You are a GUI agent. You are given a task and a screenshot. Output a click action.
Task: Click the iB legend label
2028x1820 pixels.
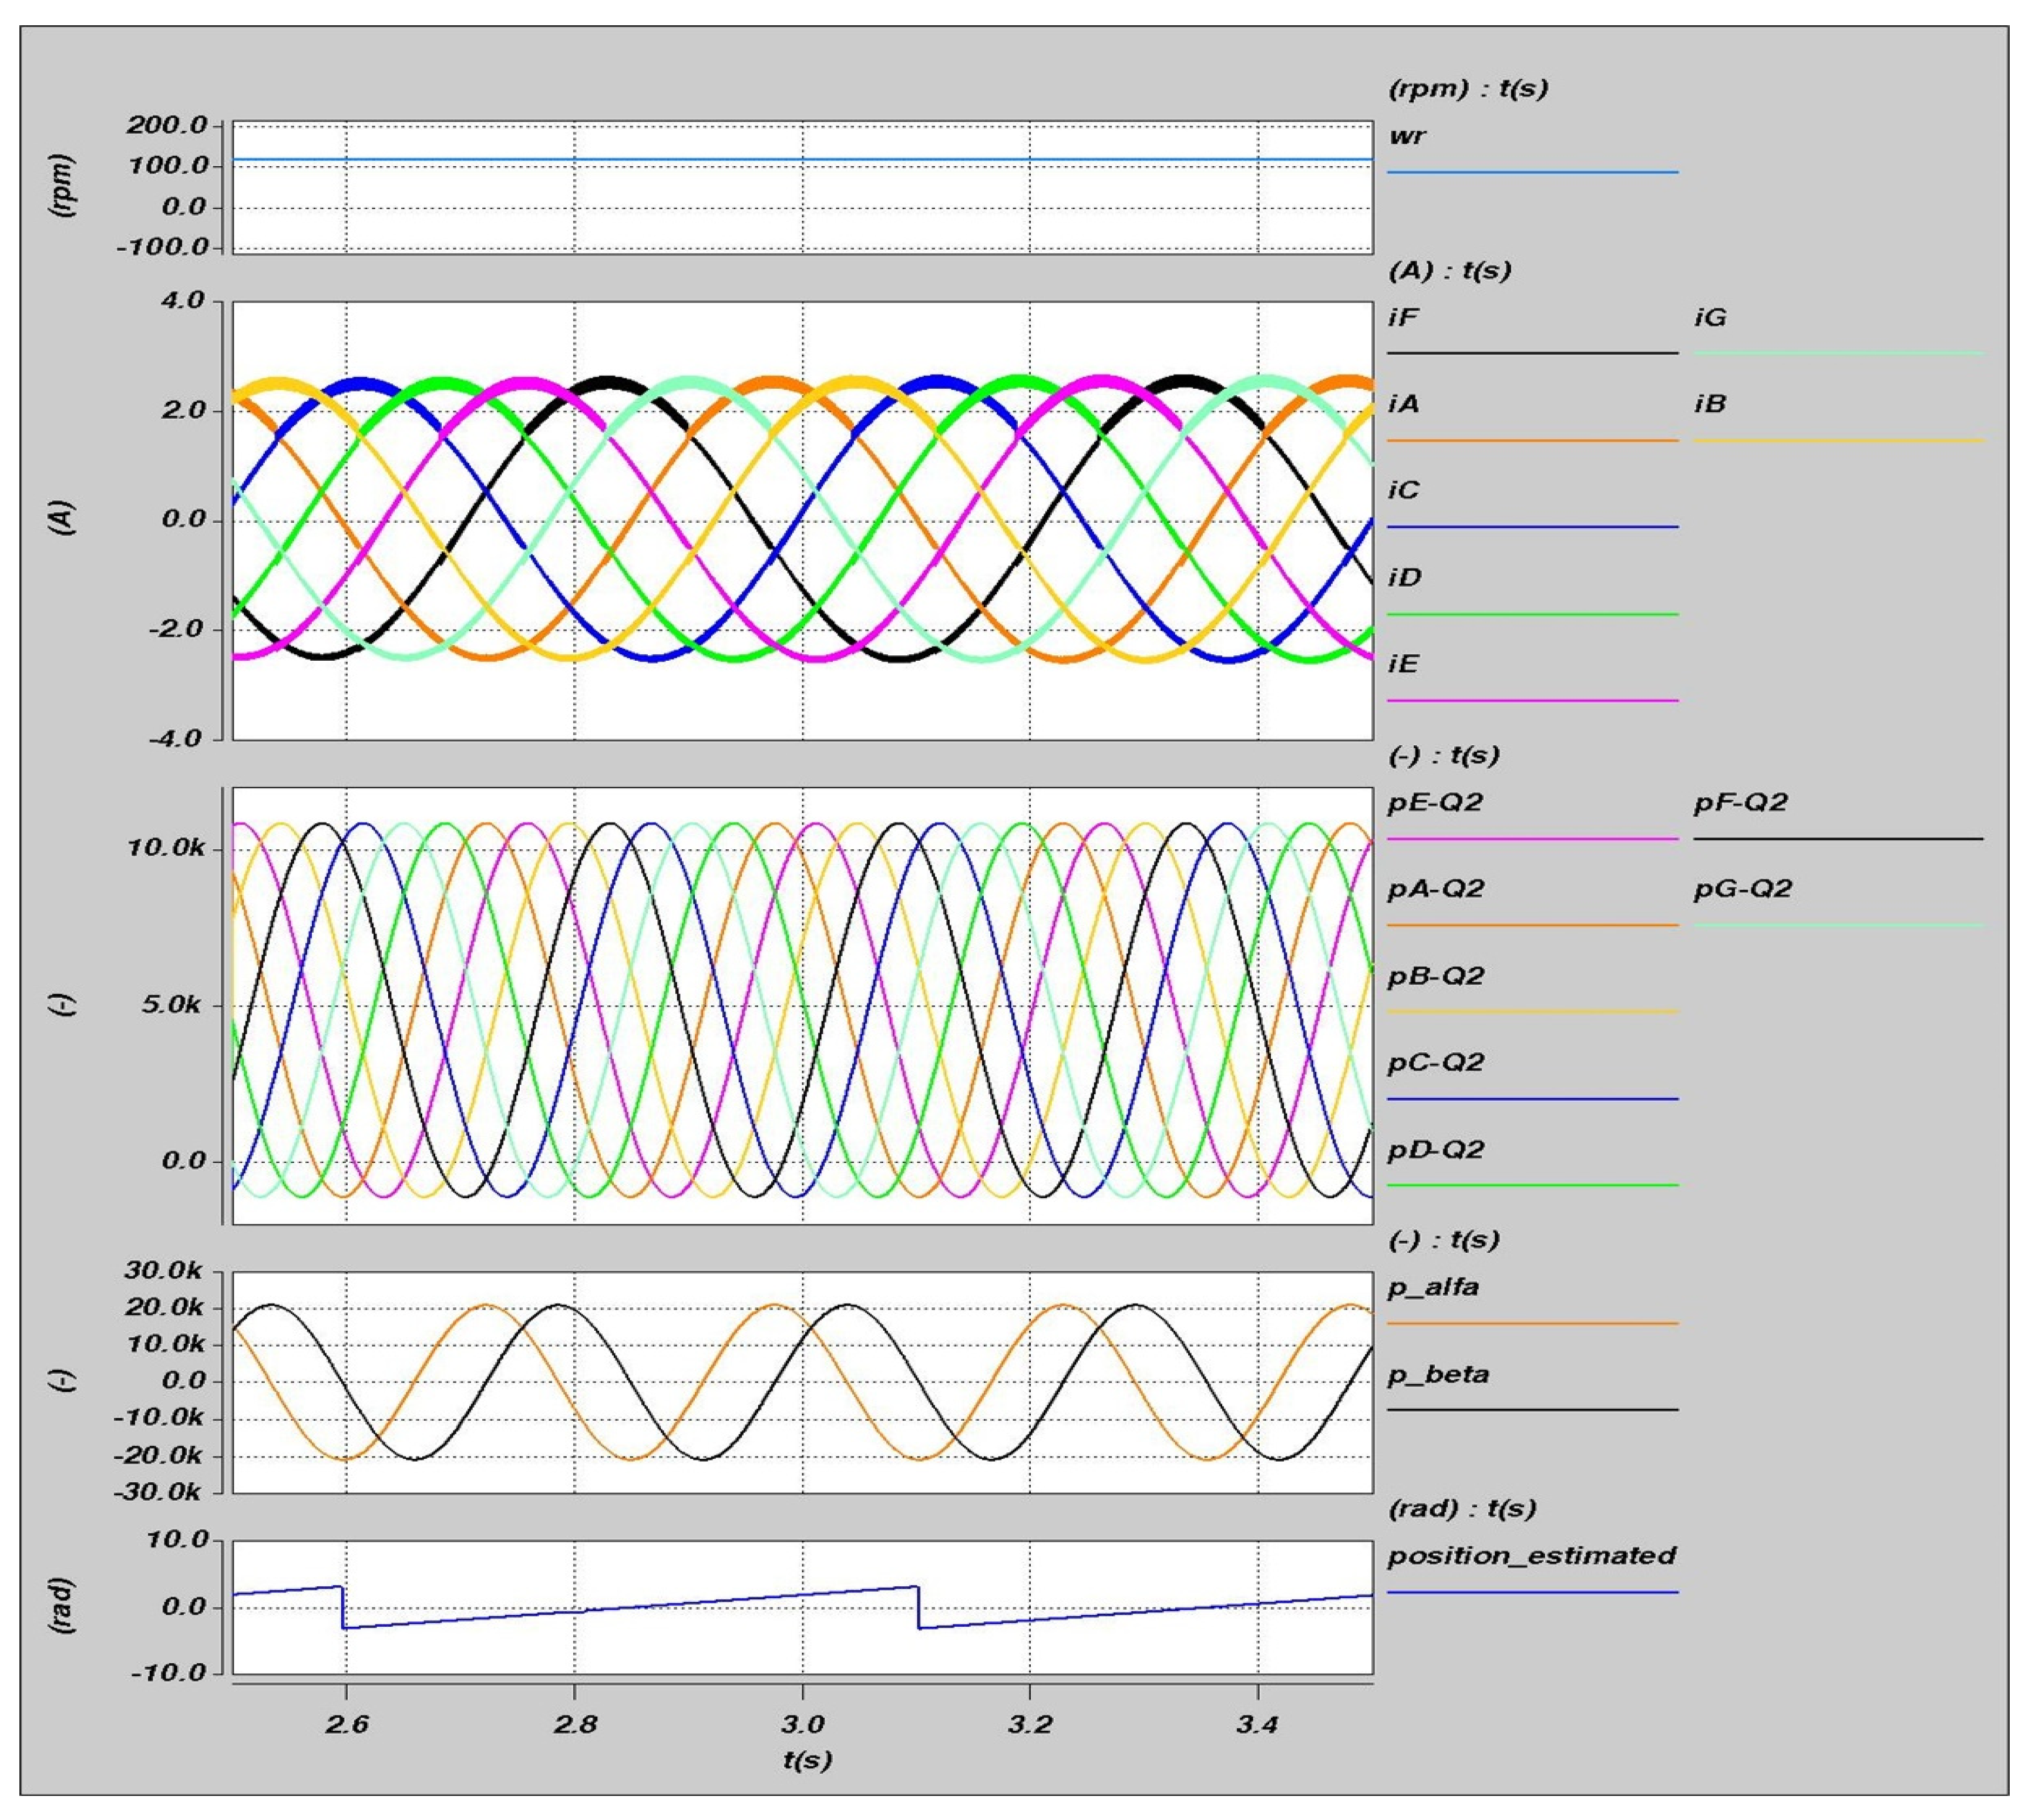1711,404
